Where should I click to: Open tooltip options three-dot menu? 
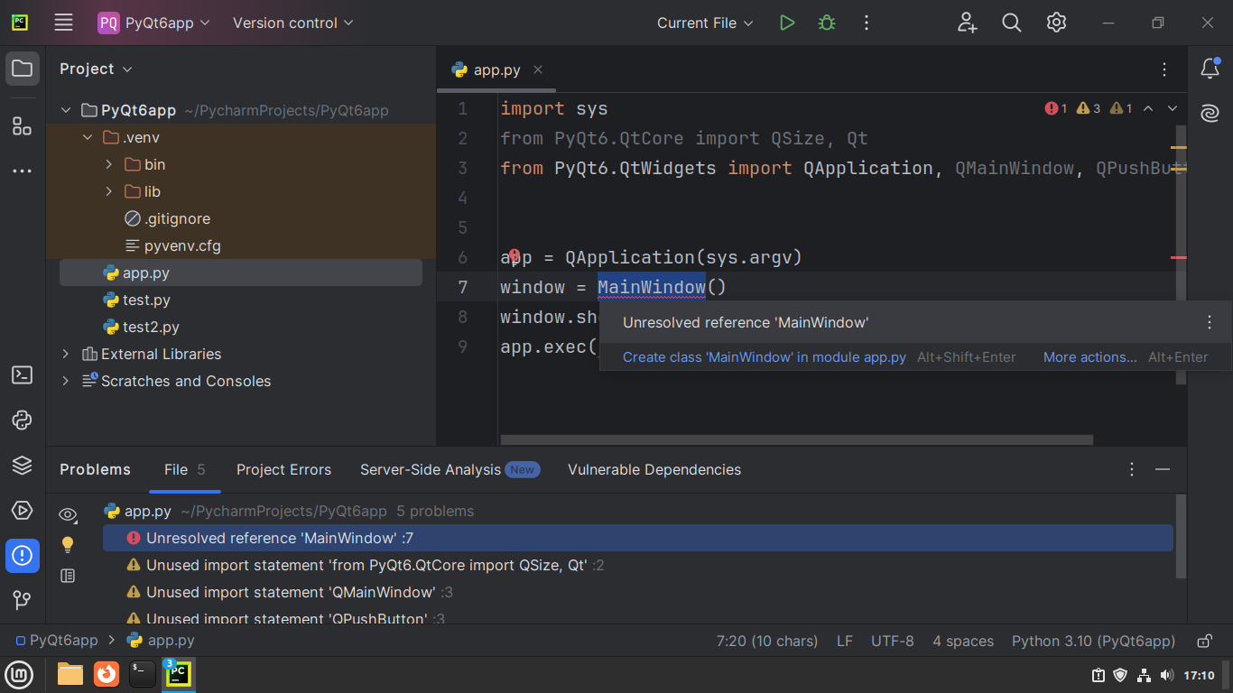point(1210,322)
